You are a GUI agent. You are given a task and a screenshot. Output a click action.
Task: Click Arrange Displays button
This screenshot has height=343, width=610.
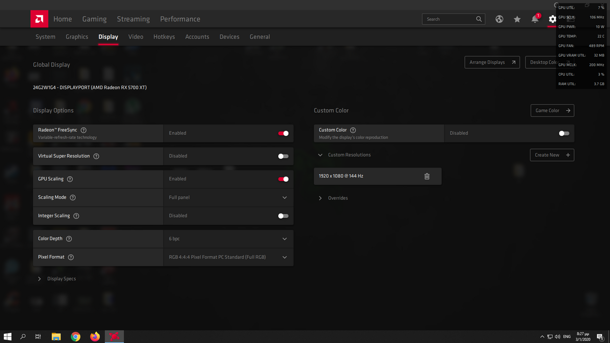pyautogui.click(x=492, y=62)
